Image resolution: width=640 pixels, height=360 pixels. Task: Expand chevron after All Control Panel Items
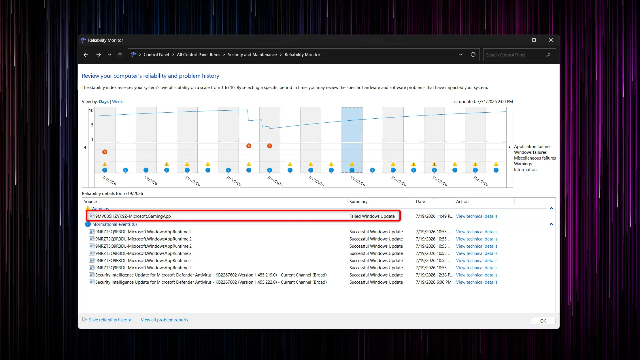point(224,55)
